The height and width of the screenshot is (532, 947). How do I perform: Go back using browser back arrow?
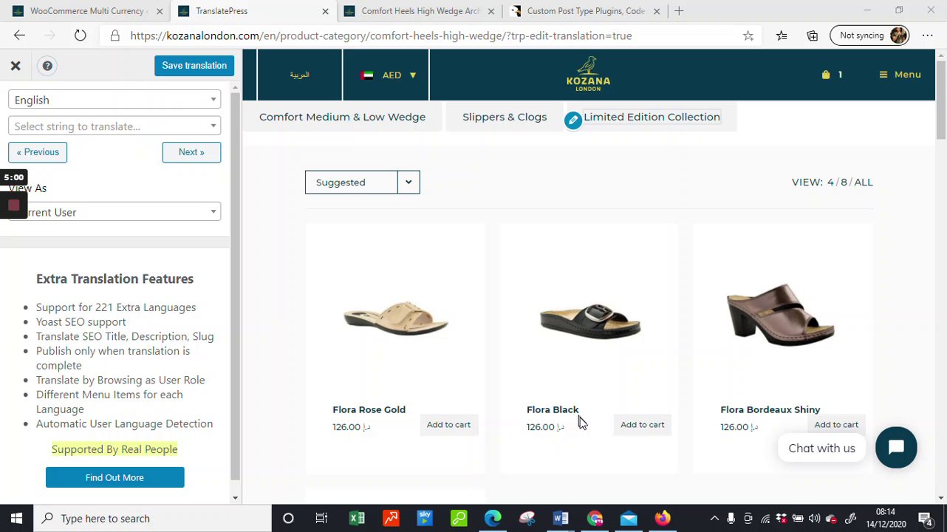pos(20,35)
